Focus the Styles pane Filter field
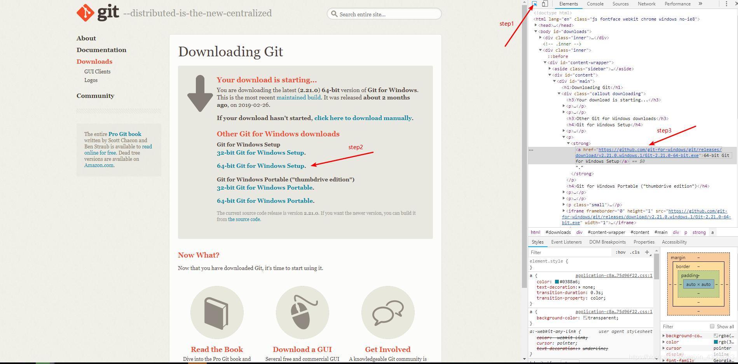The height and width of the screenshot is (364, 738). coord(569,252)
